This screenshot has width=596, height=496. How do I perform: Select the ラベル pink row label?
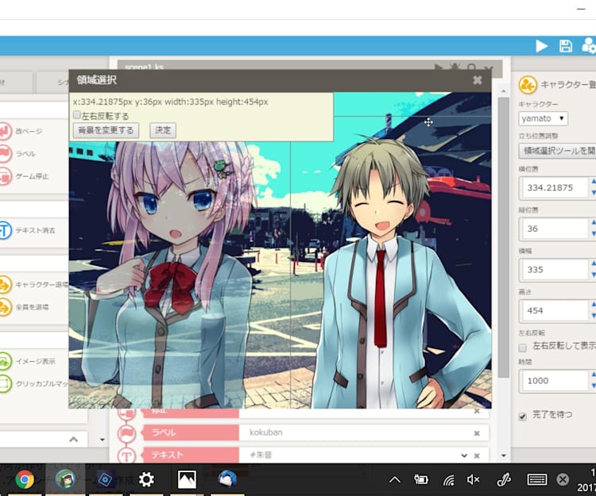pos(191,433)
